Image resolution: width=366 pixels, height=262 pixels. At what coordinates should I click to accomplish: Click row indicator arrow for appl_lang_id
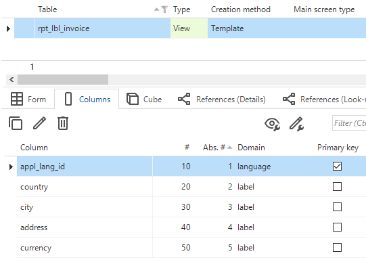tap(11, 167)
